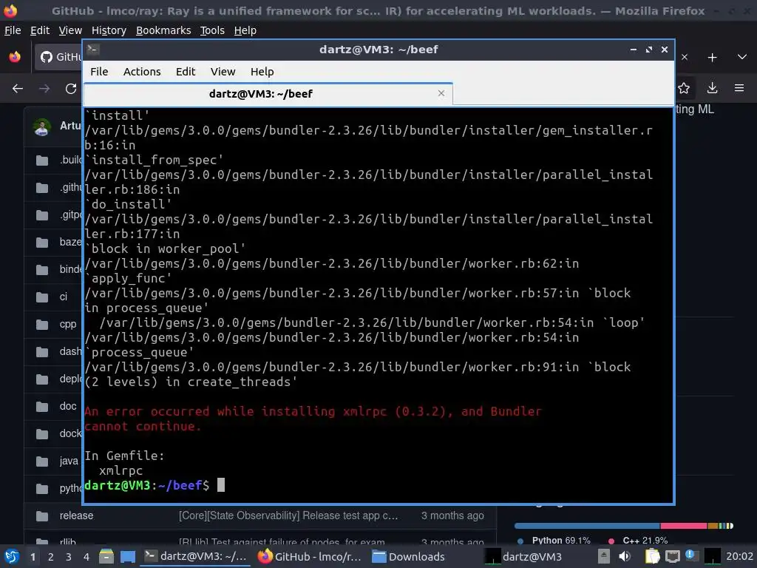
Task: Open the Firefox History menu
Action: pyautogui.click(x=109, y=30)
